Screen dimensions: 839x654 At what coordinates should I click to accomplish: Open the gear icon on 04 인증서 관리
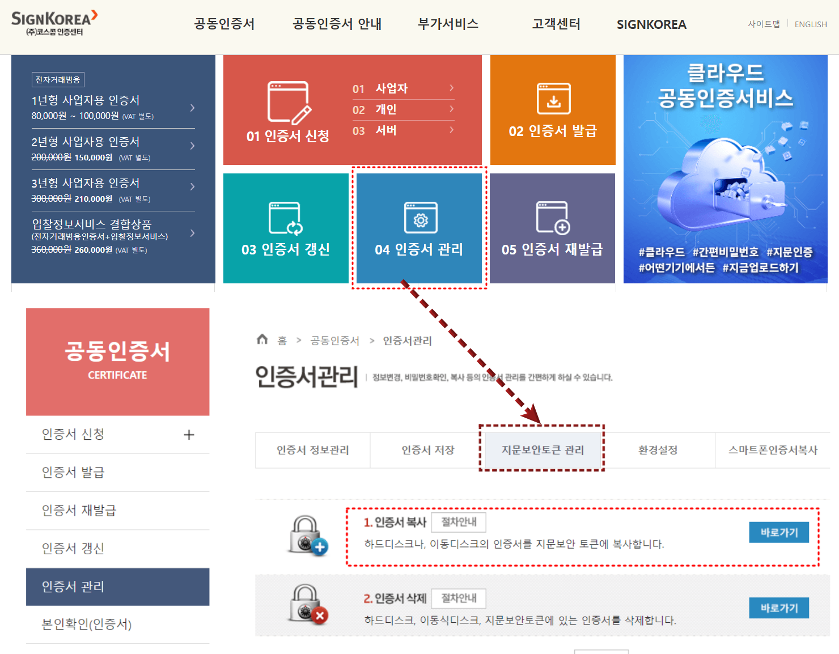(419, 216)
